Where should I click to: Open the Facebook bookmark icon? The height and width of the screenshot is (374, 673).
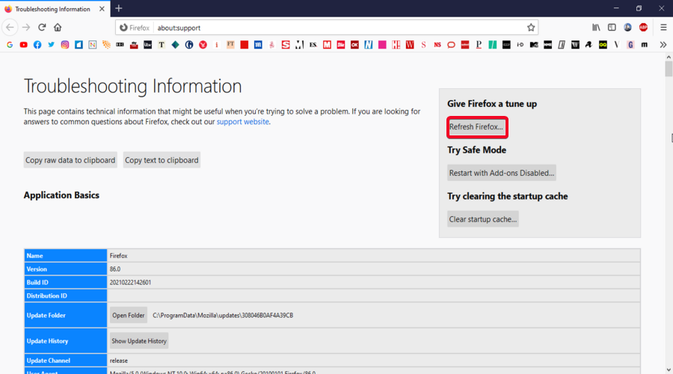(37, 45)
